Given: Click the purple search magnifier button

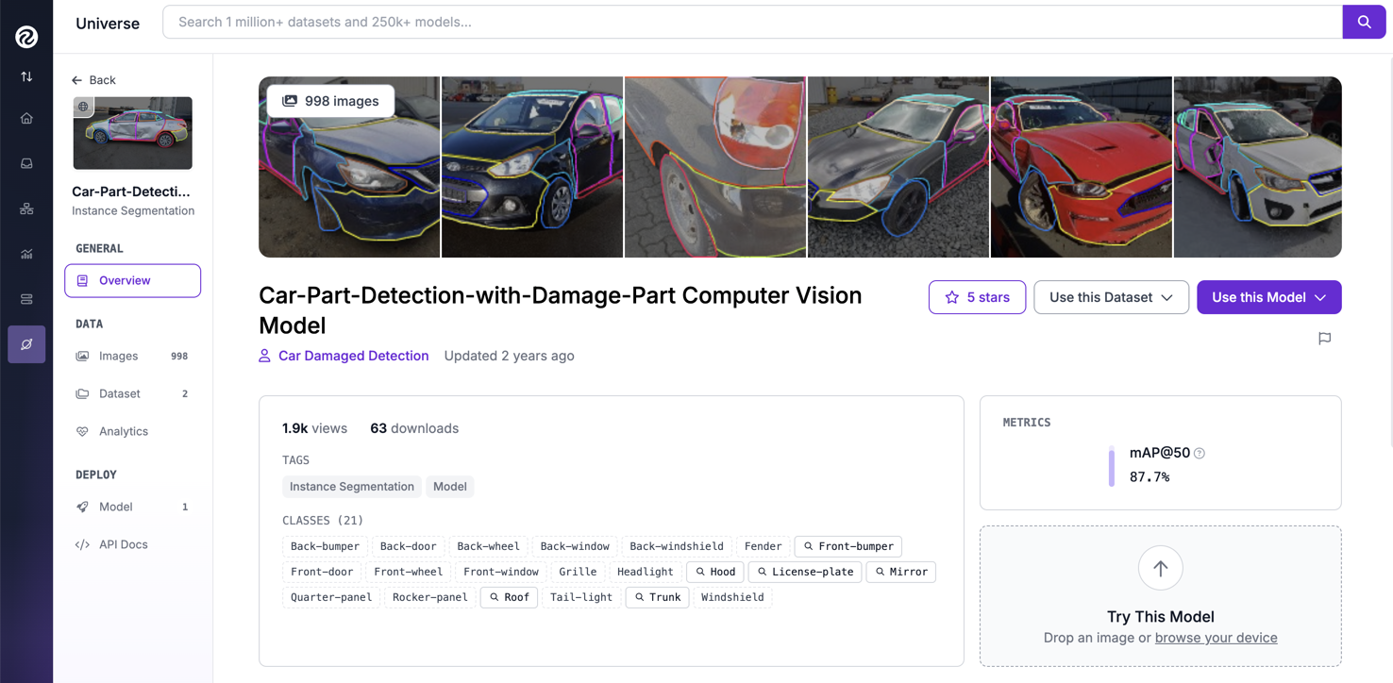Looking at the screenshot, I should click(x=1364, y=22).
